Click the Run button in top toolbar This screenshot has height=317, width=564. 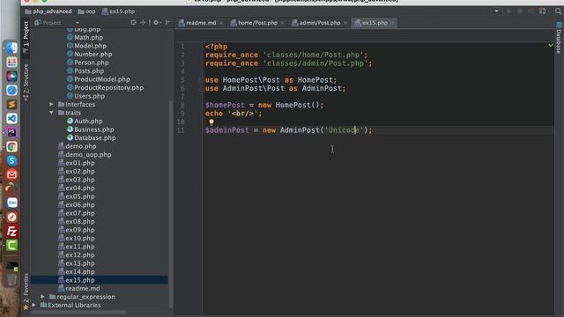click(x=509, y=11)
